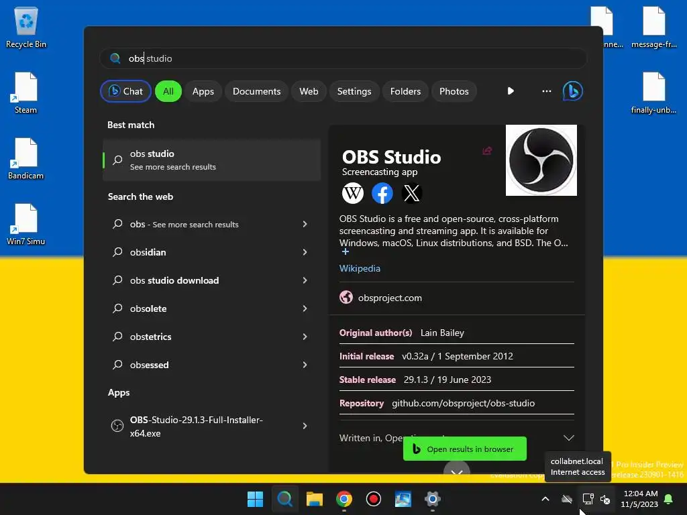Click the search box with obs studio

[x=343, y=58]
